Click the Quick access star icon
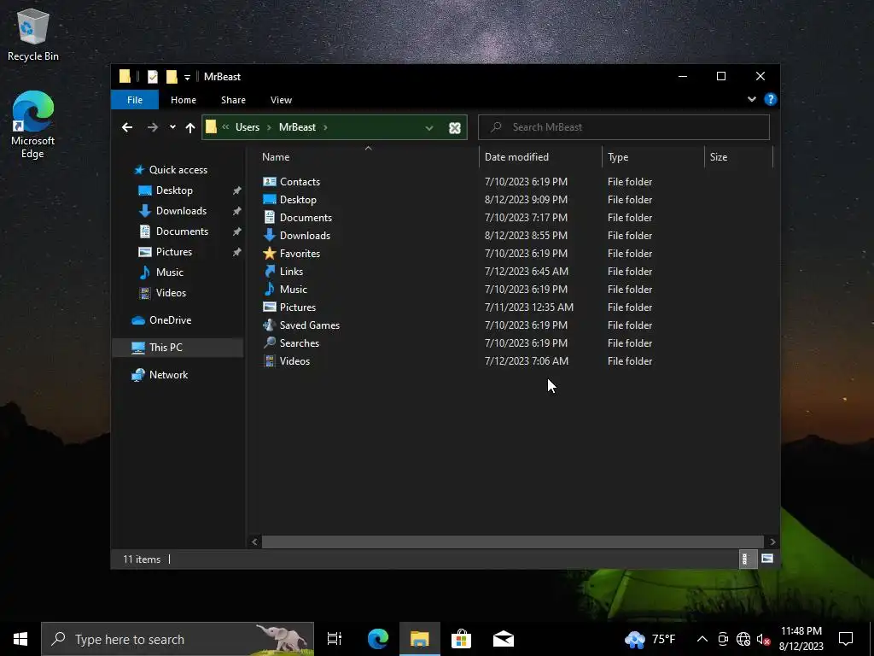The height and width of the screenshot is (656, 874). click(x=139, y=170)
